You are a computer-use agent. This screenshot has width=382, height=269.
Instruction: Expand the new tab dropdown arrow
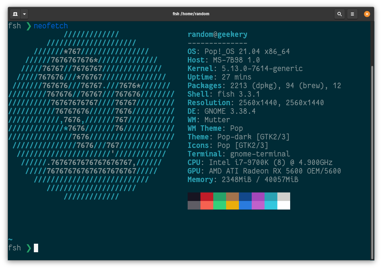coord(24,14)
